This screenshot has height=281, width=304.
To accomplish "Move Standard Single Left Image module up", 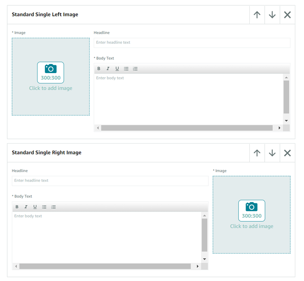I will pyautogui.click(x=257, y=15).
